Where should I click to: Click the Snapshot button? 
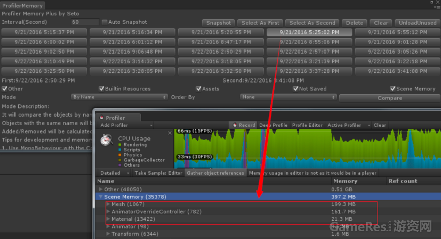coord(219,23)
